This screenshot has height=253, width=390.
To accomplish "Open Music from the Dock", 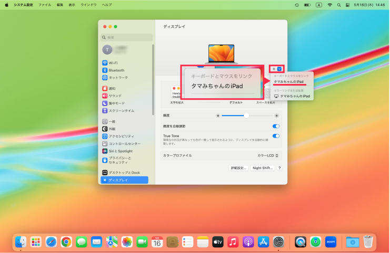I will click(233, 242).
